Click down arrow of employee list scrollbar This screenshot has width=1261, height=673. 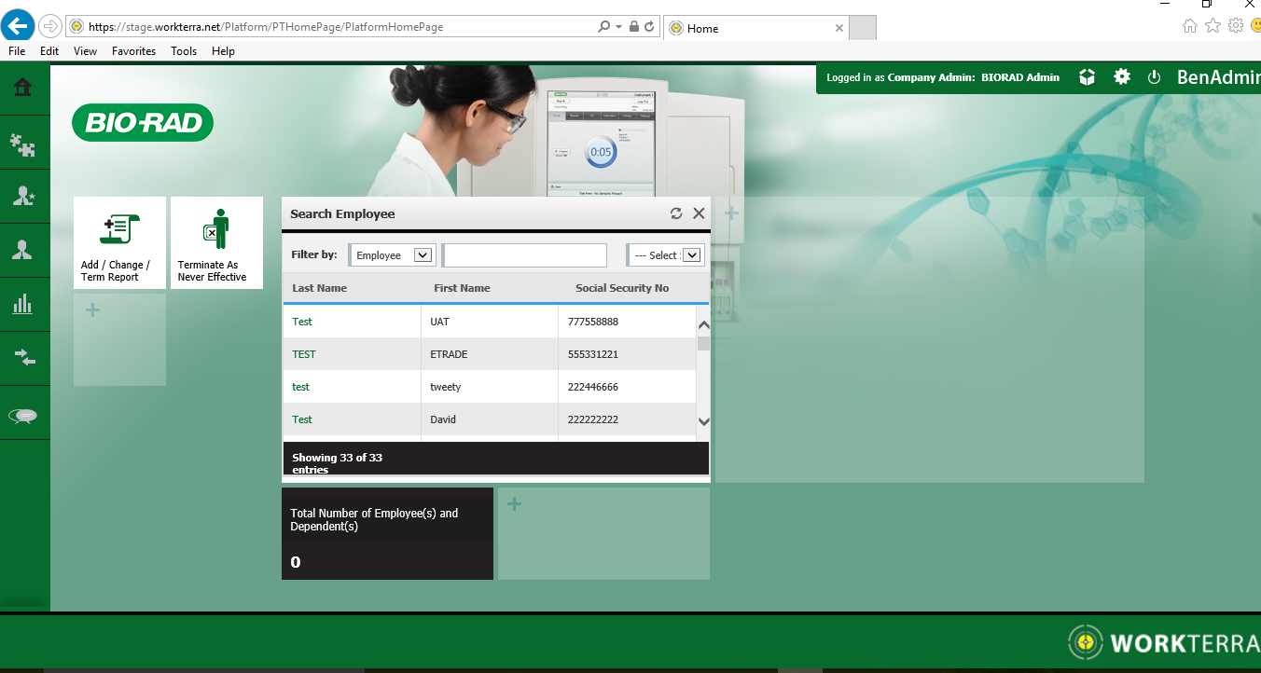click(703, 422)
